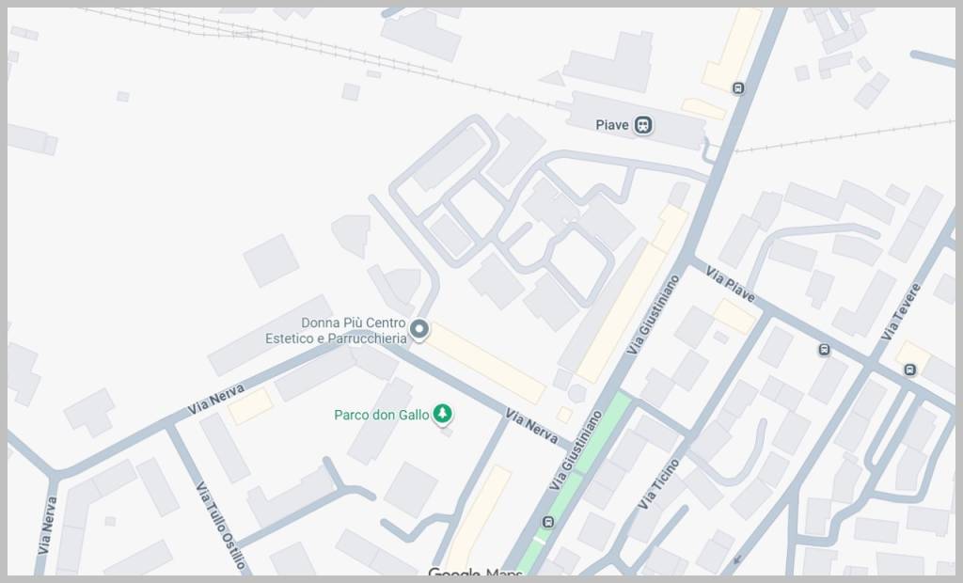Screen dimensions: 963x583
Task: Click the Via Tullo Ostilio street label
Action: (221, 526)
